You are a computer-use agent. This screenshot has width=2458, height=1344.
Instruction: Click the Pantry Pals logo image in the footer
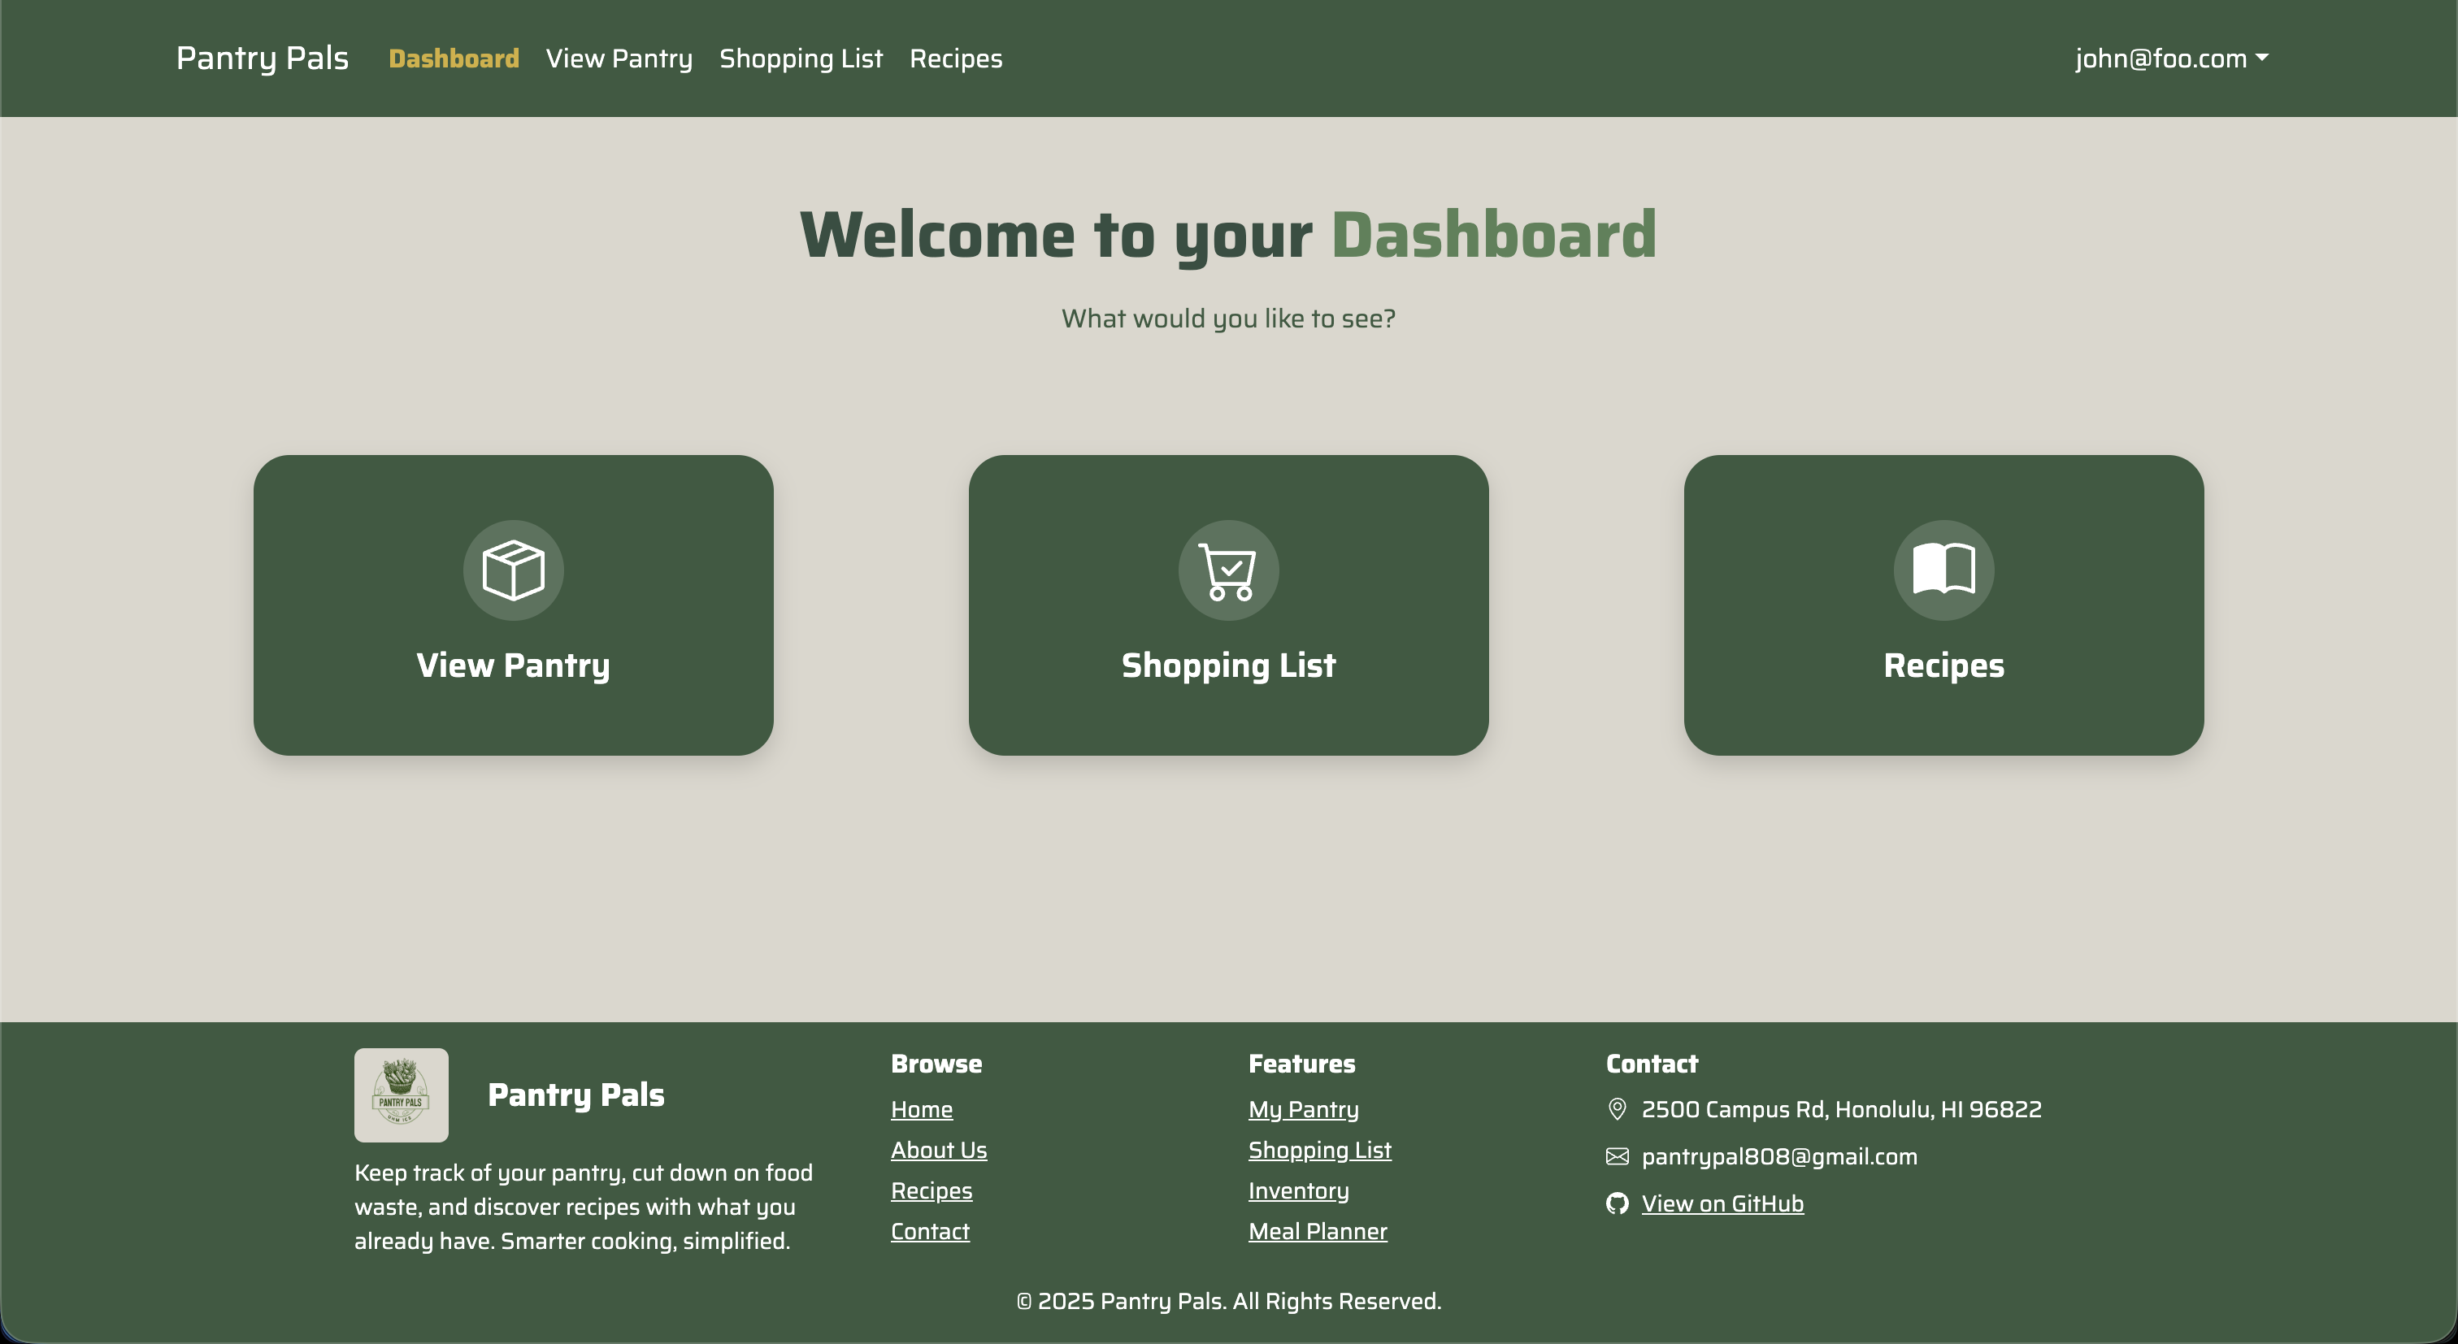click(x=401, y=1094)
